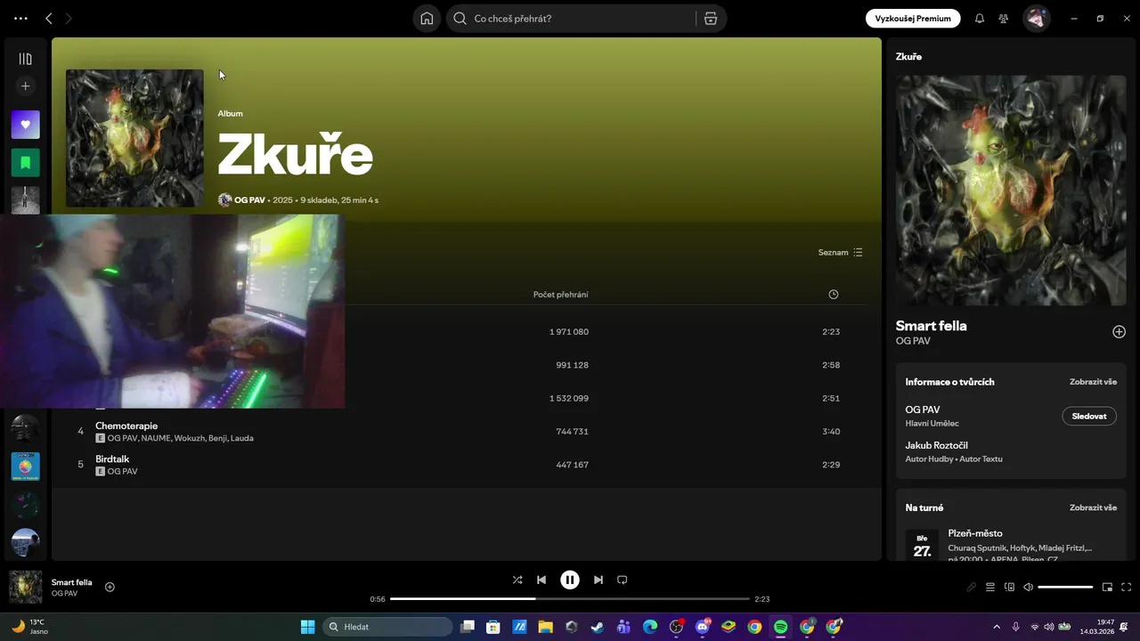
Task: Adjust the volume slider
Action: 1065,588
